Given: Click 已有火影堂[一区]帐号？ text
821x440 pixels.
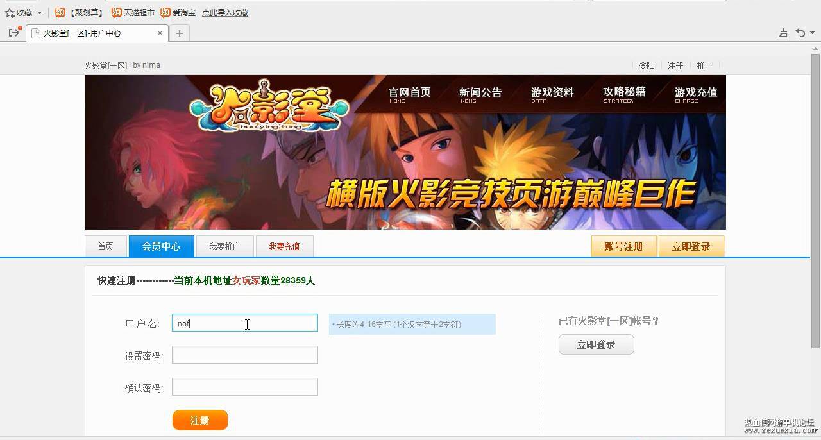Looking at the screenshot, I should (x=609, y=321).
